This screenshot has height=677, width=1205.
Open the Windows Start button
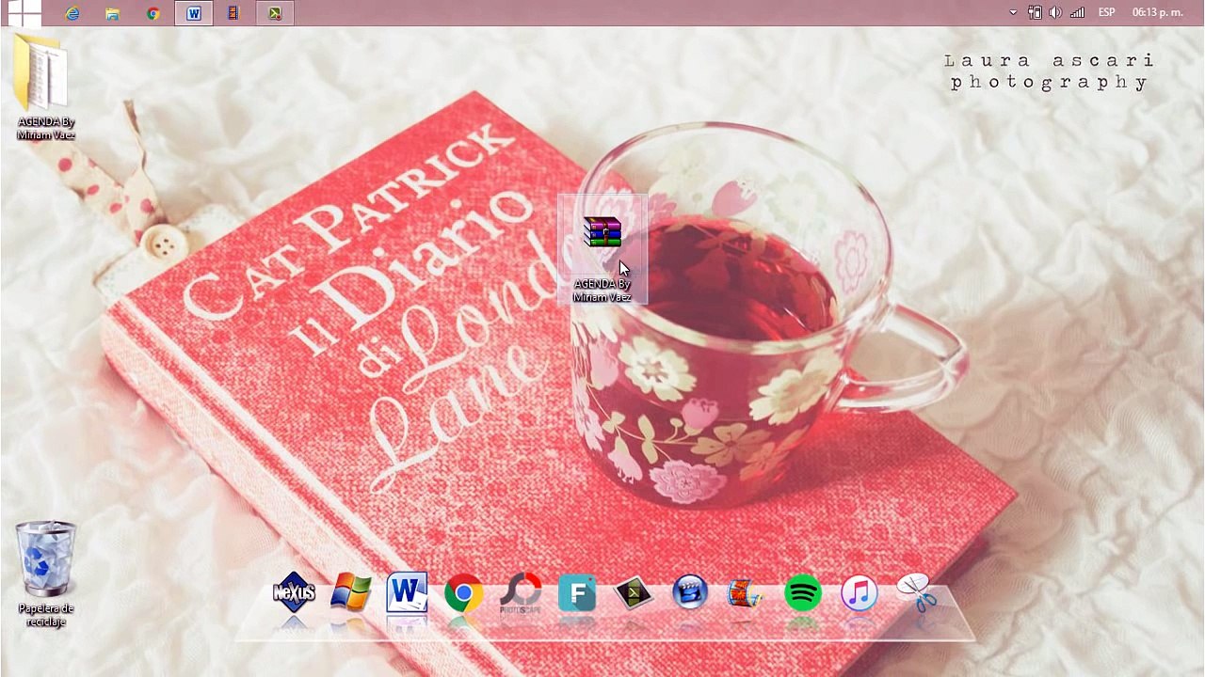click(x=24, y=13)
